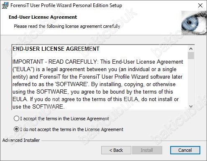Click the empty scrollbar track below the thumb
The width and height of the screenshot is (207, 161).
pyautogui.click(x=191, y=81)
